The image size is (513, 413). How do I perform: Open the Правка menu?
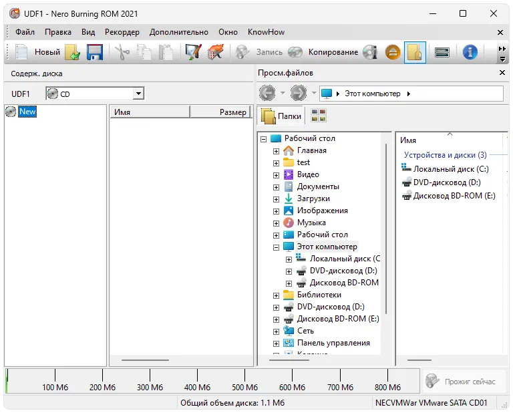coord(58,32)
